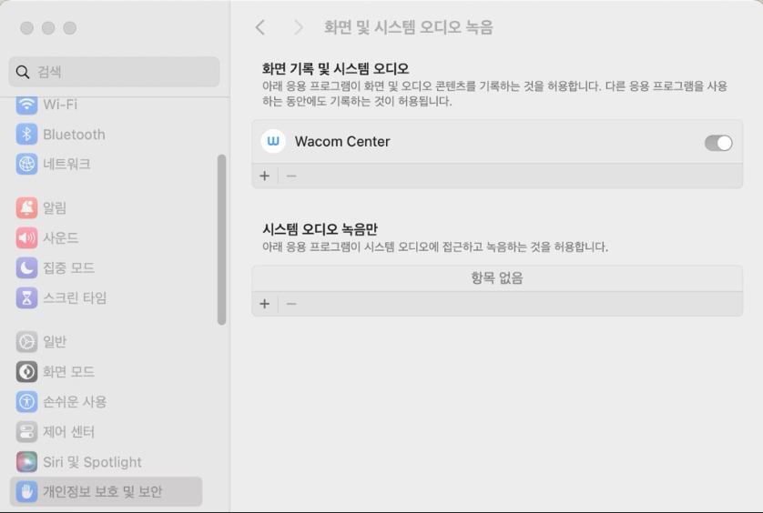
Task: Click the 시스템 오디오 녹음만 heading
Action: (320, 229)
